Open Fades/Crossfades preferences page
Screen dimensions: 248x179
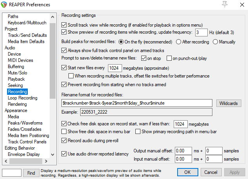pyautogui.click(x=25, y=129)
